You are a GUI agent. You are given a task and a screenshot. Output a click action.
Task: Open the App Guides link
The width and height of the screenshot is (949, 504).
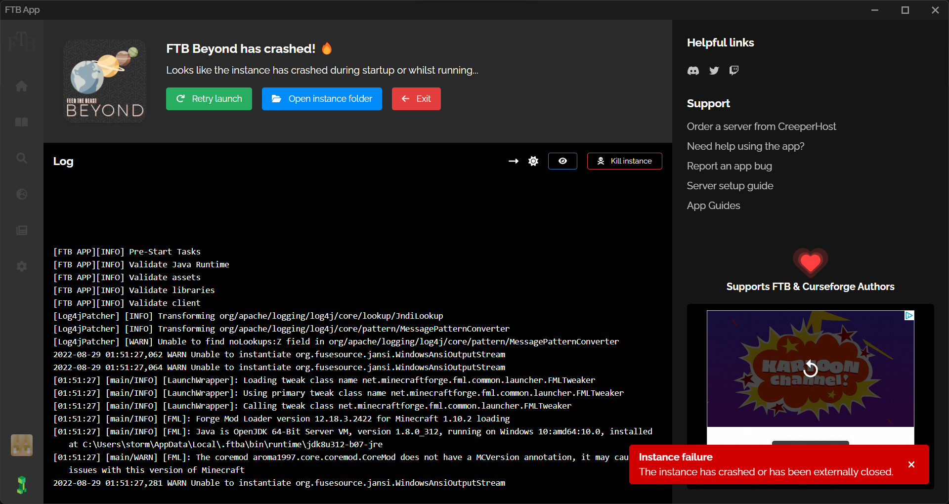tap(713, 206)
